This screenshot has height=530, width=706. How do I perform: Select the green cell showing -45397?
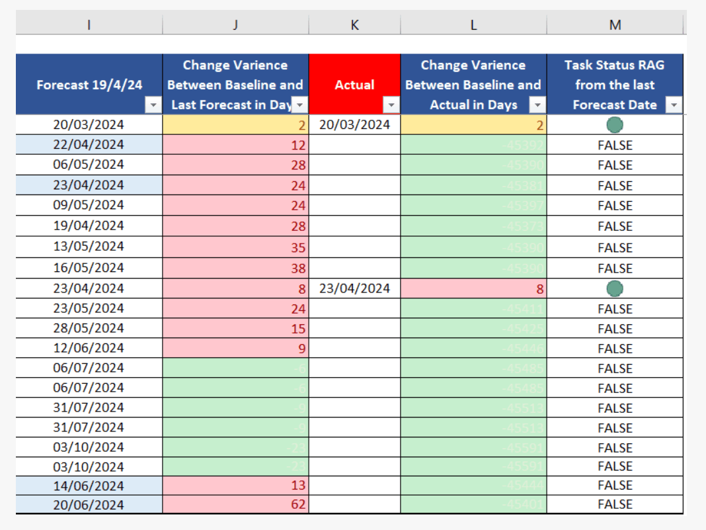point(474,205)
